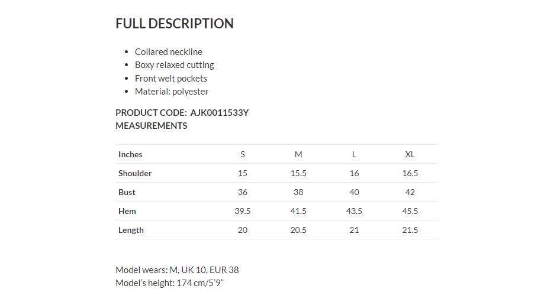The height and width of the screenshot is (305, 544).
Task: Click the Inches header cell
Action: pyautogui.click(x=130, y=154)
